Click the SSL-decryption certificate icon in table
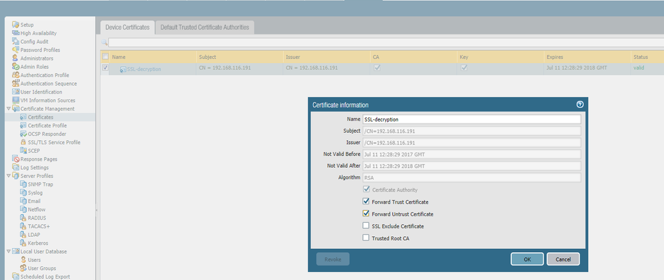664x280 pixels. pyautogui.click(x=122, y=69)
